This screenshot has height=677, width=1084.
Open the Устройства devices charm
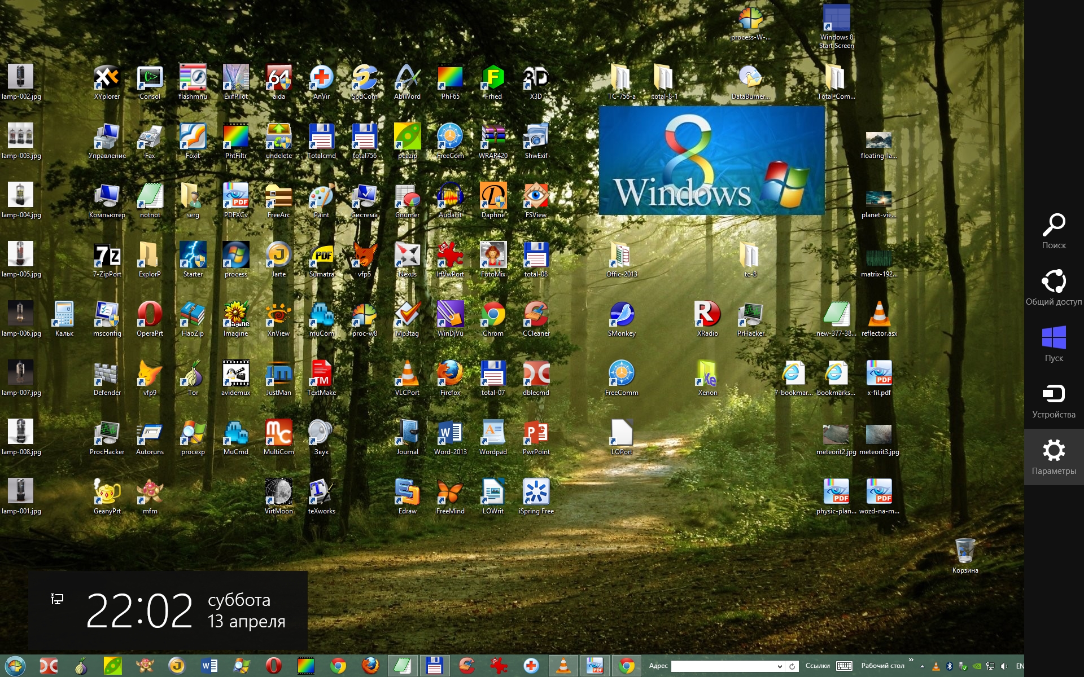1054,401
